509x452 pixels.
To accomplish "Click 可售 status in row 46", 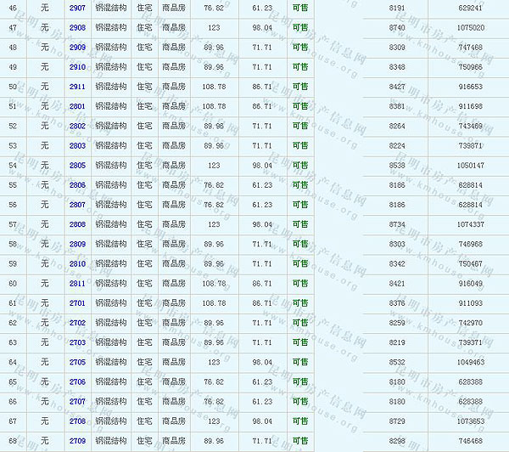I will tap(299, 8).
